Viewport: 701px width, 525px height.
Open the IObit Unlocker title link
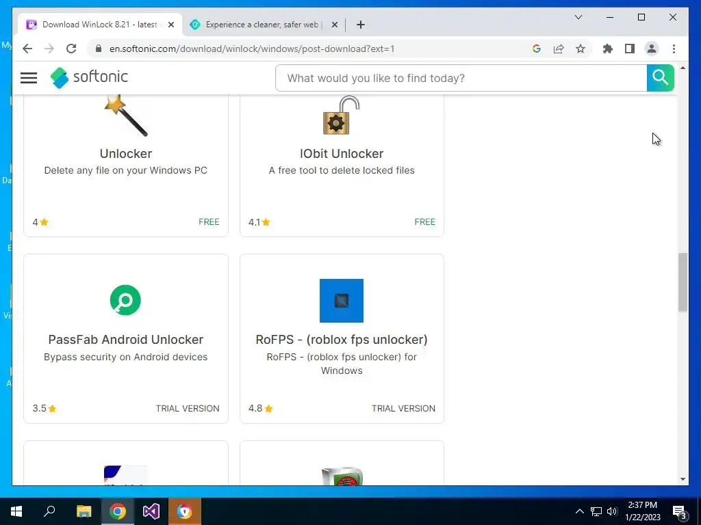pyautogui.click(x=342, y=154)
